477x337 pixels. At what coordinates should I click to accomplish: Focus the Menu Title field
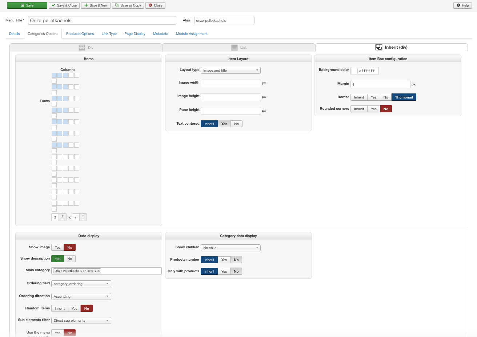[x=102, y=20]
